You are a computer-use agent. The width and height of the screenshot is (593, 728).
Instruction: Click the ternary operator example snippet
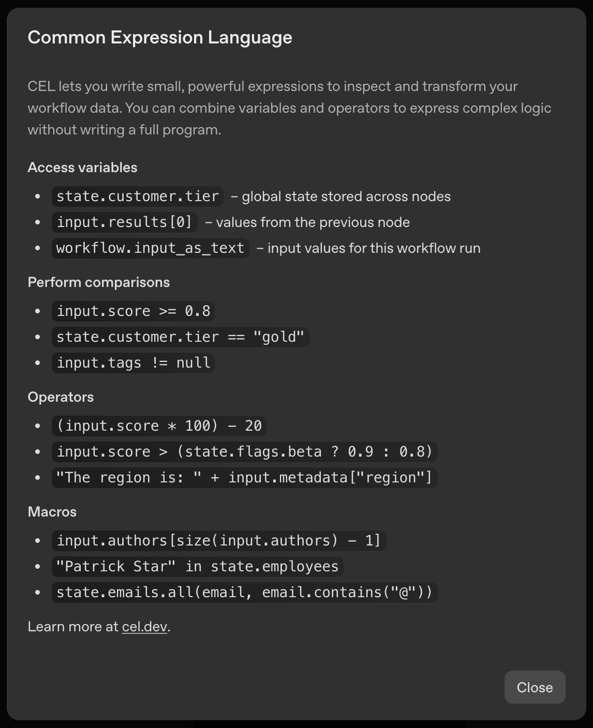click(x=244, y=451)
